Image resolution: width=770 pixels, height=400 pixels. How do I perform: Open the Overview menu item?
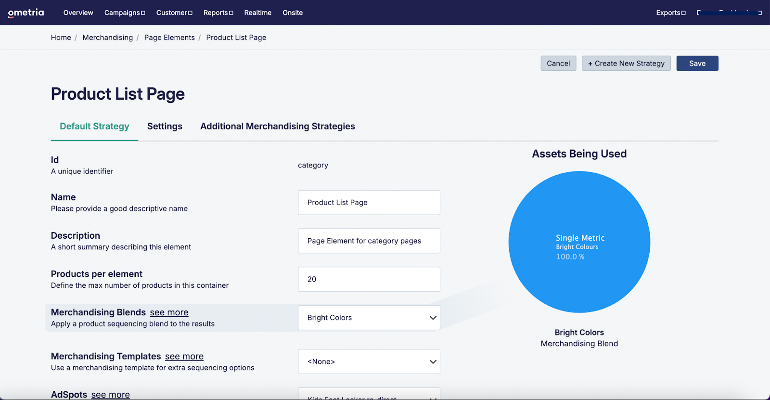[x=78, y=13]
